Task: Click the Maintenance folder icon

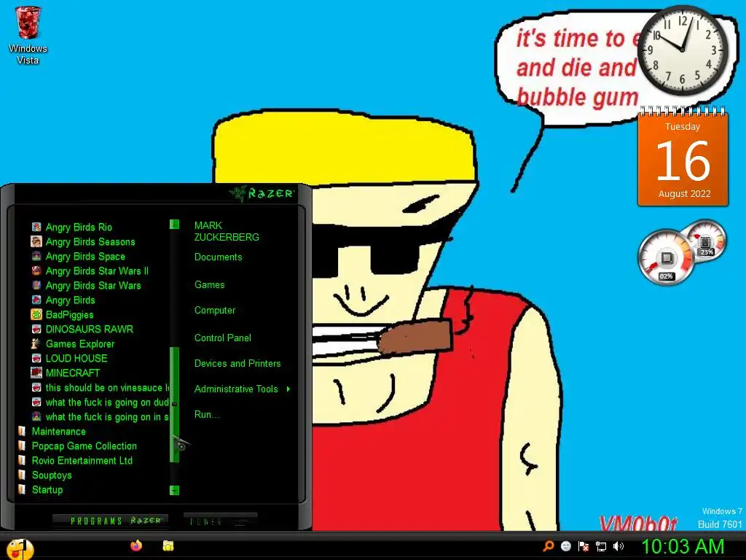Action: pyautogui.click(x=22, y=431)
